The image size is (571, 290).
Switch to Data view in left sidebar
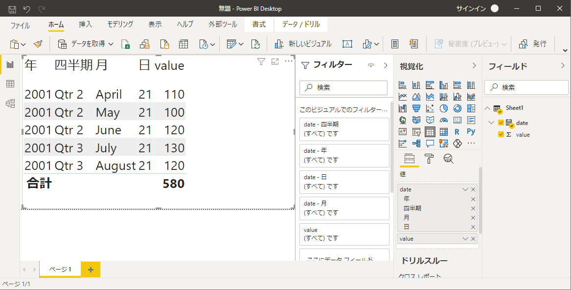tap(10, 84)
